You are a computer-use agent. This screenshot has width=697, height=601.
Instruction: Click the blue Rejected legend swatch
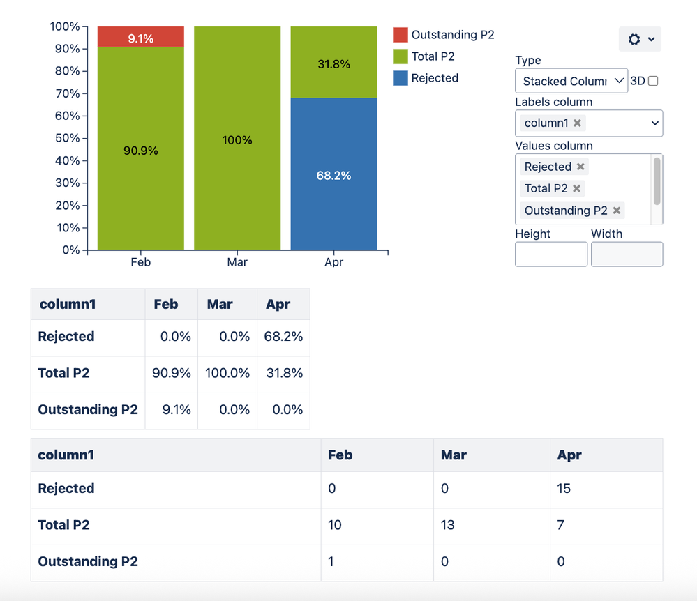(x=400, y=78)
